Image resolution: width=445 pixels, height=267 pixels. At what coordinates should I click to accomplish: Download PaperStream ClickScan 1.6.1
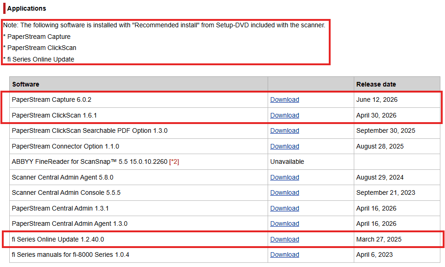click(284, 115)
